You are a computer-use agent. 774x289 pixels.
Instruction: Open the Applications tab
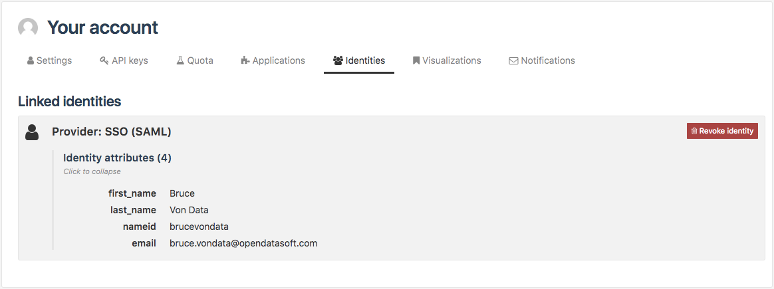(x=279, y=60)
